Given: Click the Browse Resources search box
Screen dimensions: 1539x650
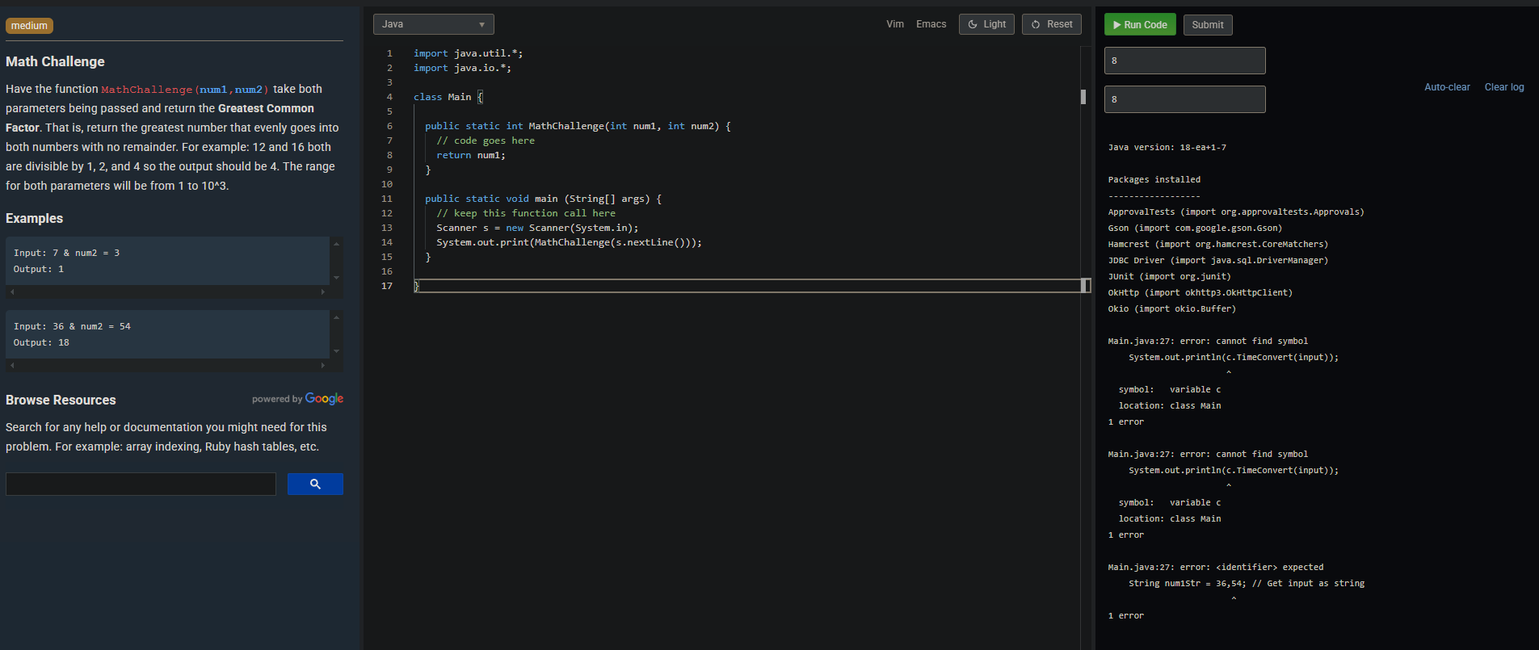Looking at the screenshot, I should coord(141,484).
